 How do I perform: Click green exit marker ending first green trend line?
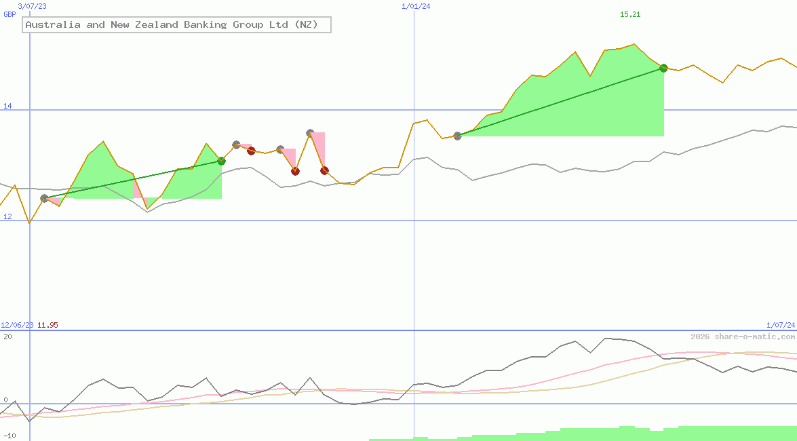coord(222,161)
